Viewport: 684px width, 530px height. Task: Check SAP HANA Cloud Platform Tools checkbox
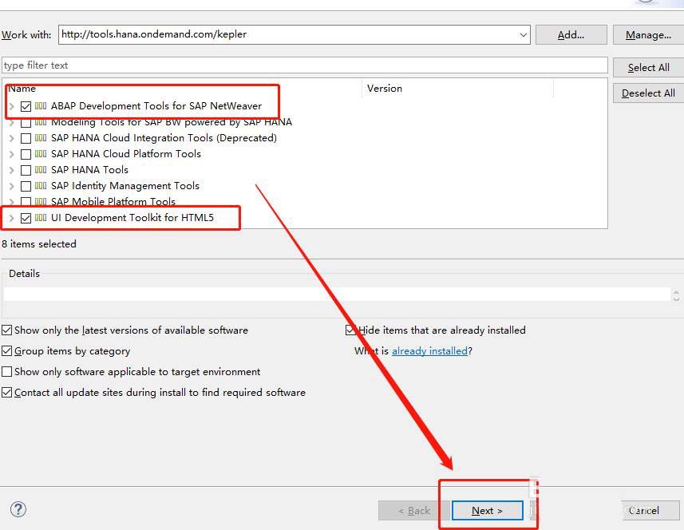[x=26, y=154]
